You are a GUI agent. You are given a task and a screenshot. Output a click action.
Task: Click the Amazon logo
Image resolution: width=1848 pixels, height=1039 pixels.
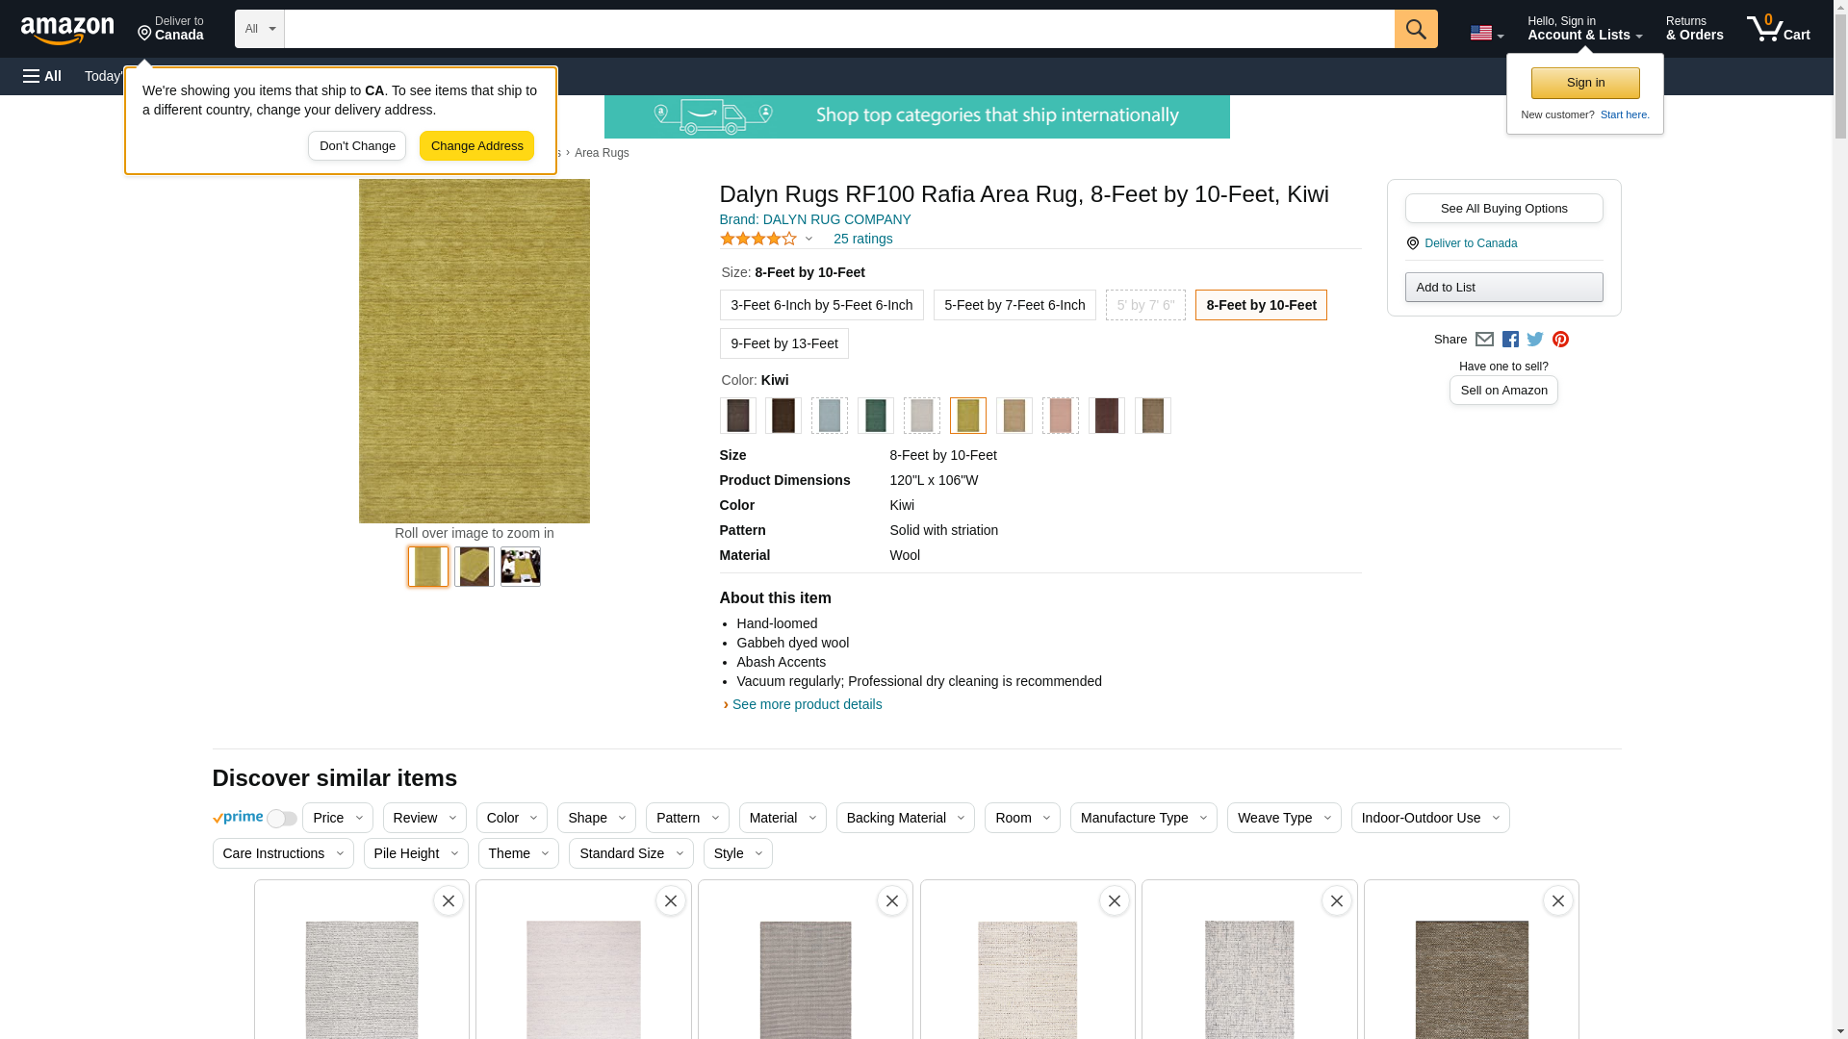pos(67,30)
